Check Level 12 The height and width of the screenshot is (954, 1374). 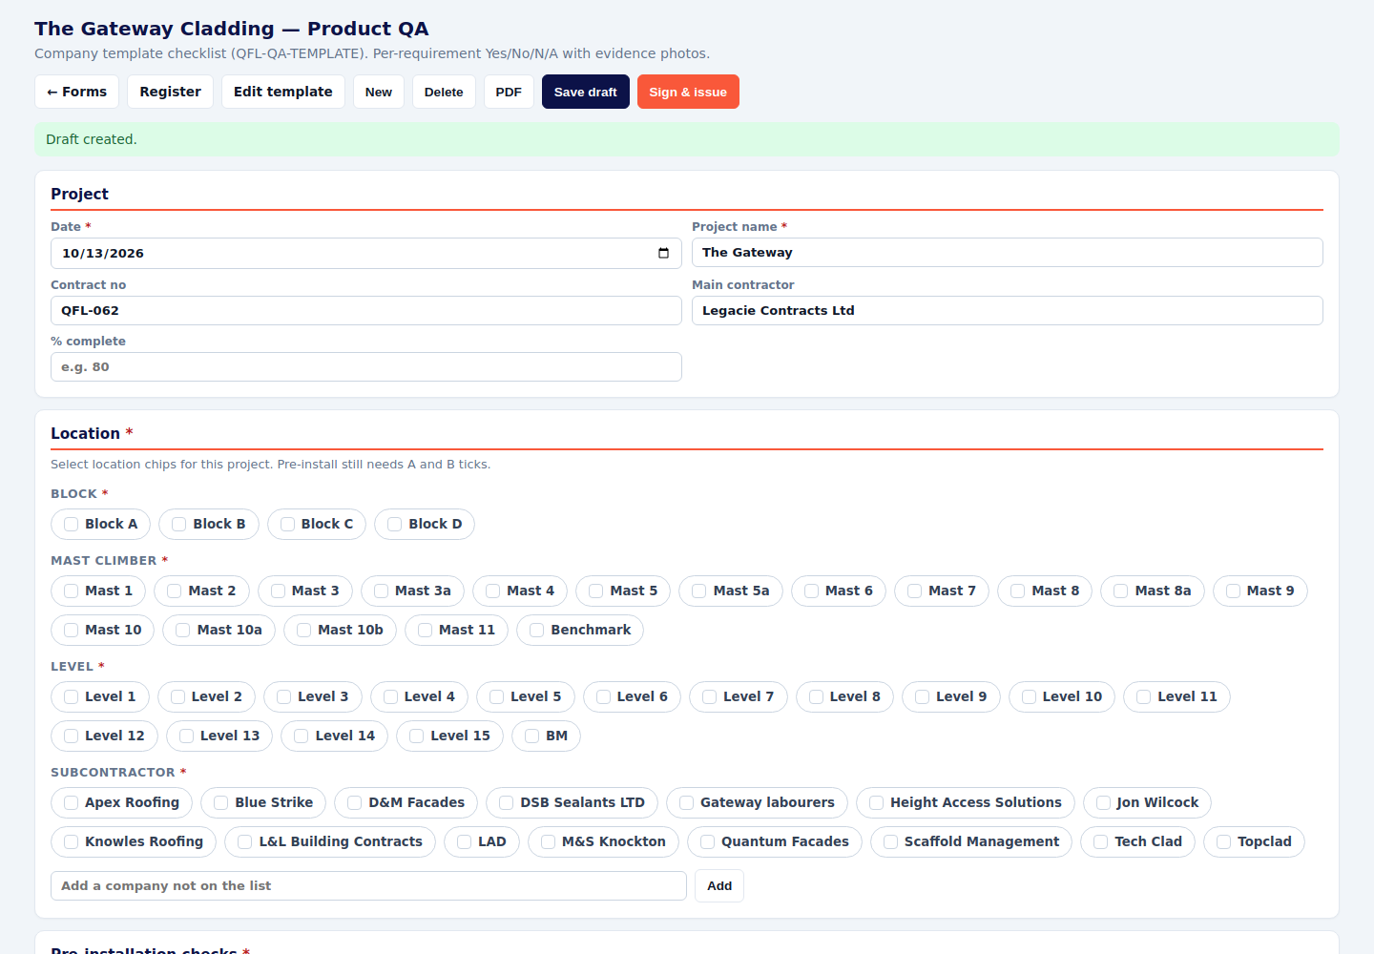coord(105,736)
